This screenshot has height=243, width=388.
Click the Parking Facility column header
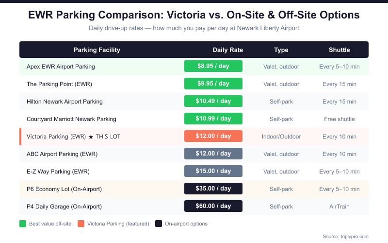point(97,50)
